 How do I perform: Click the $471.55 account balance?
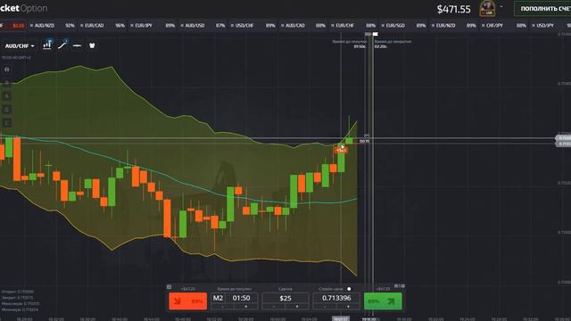tap(454, 9)
